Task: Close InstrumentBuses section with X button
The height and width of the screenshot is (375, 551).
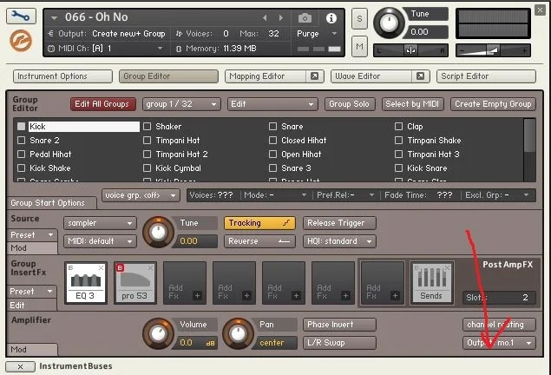Action: pyautogui.click(x=20, y=366)
